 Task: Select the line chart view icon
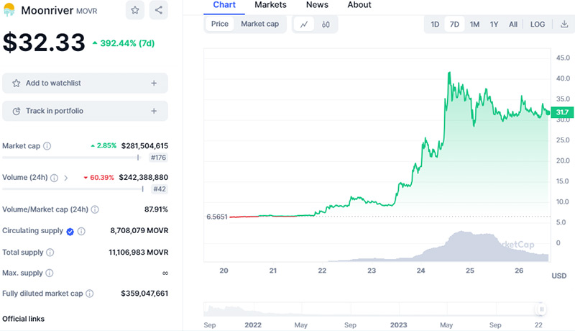(304, 24)
